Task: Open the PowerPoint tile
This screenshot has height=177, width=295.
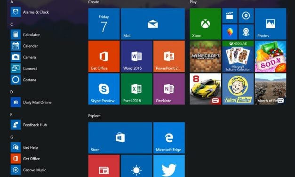Action: tap(169, 56)
